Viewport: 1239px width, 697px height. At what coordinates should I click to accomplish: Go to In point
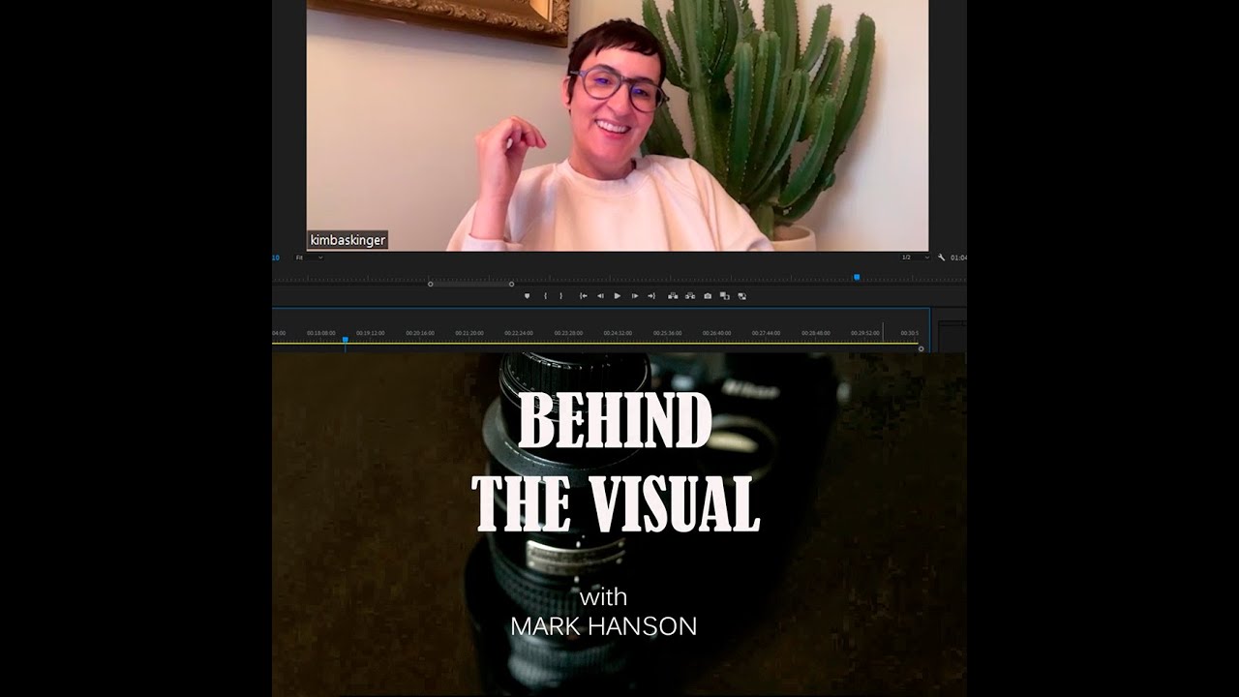(x=584, y=295)
